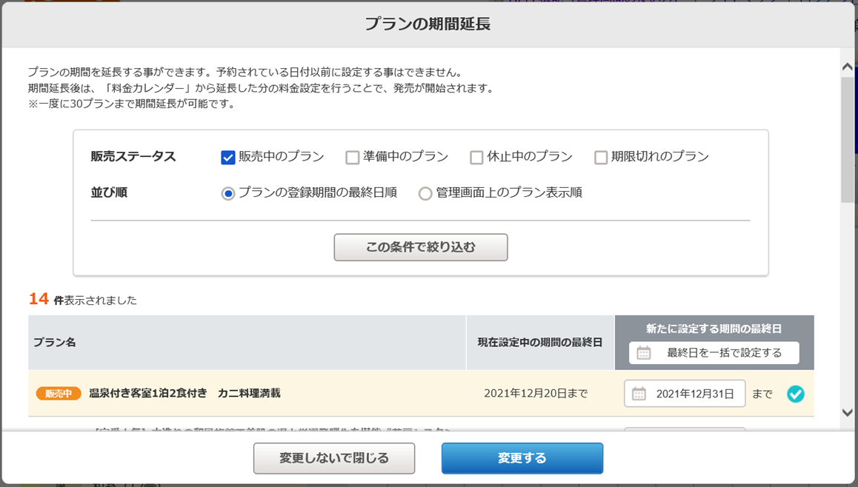Click the scrollbar down arrow
Image resolution: width=858 pixels, height=487 pixels.
point(848,412)
